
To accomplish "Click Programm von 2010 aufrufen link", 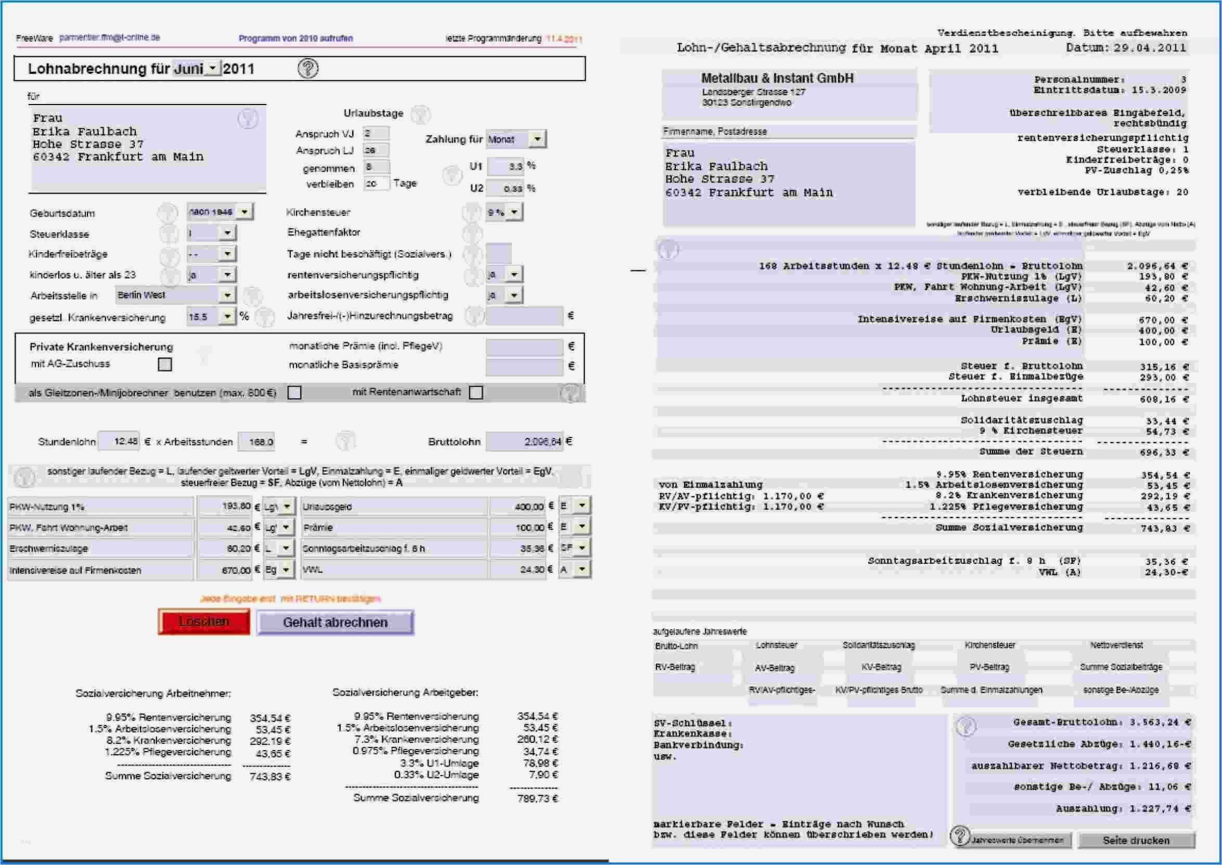I will coord(295,38).
